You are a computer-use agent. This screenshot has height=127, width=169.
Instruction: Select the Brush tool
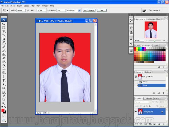point(3,51)
